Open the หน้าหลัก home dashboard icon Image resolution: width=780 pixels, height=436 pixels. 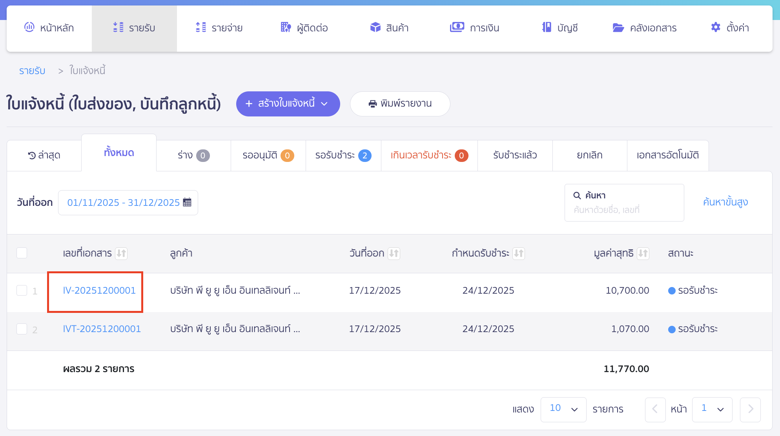click(29, 27)
